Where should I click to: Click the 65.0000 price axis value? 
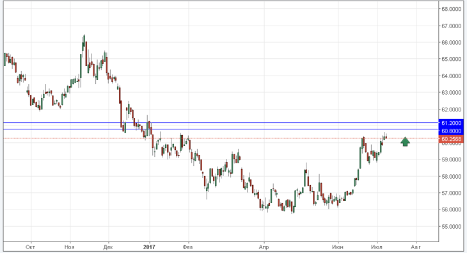[451, 59]
